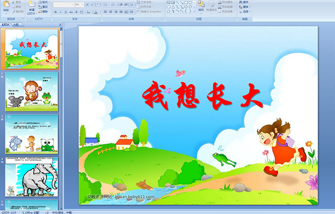
Task: Click Convert to SmartArt button
Action: coord(150,11)
